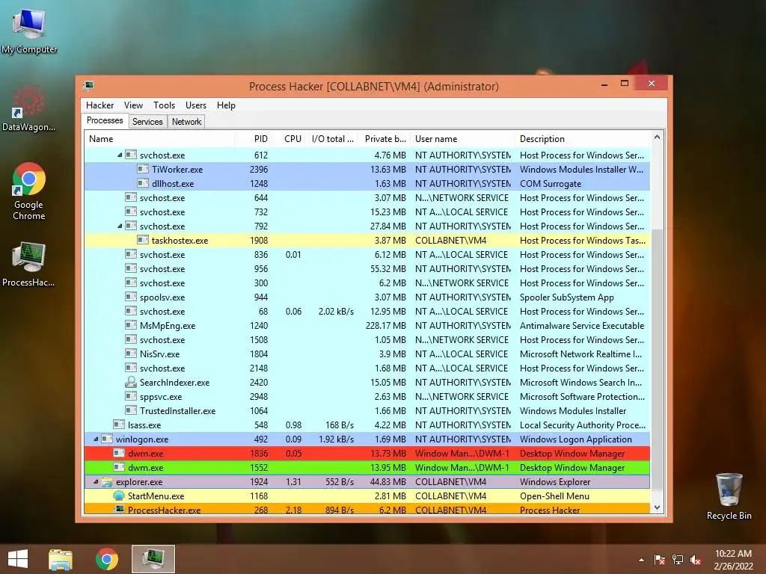Click the spoolsv.exe process icon
Viewport: 766px width, 574px height.
click(x=130, y=297)
